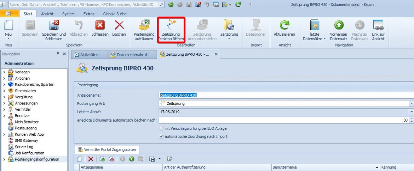The image size is (414, 171).
Task: Select Risikobereiche, Sparten in navigation
Action: [x=35, y=85]
